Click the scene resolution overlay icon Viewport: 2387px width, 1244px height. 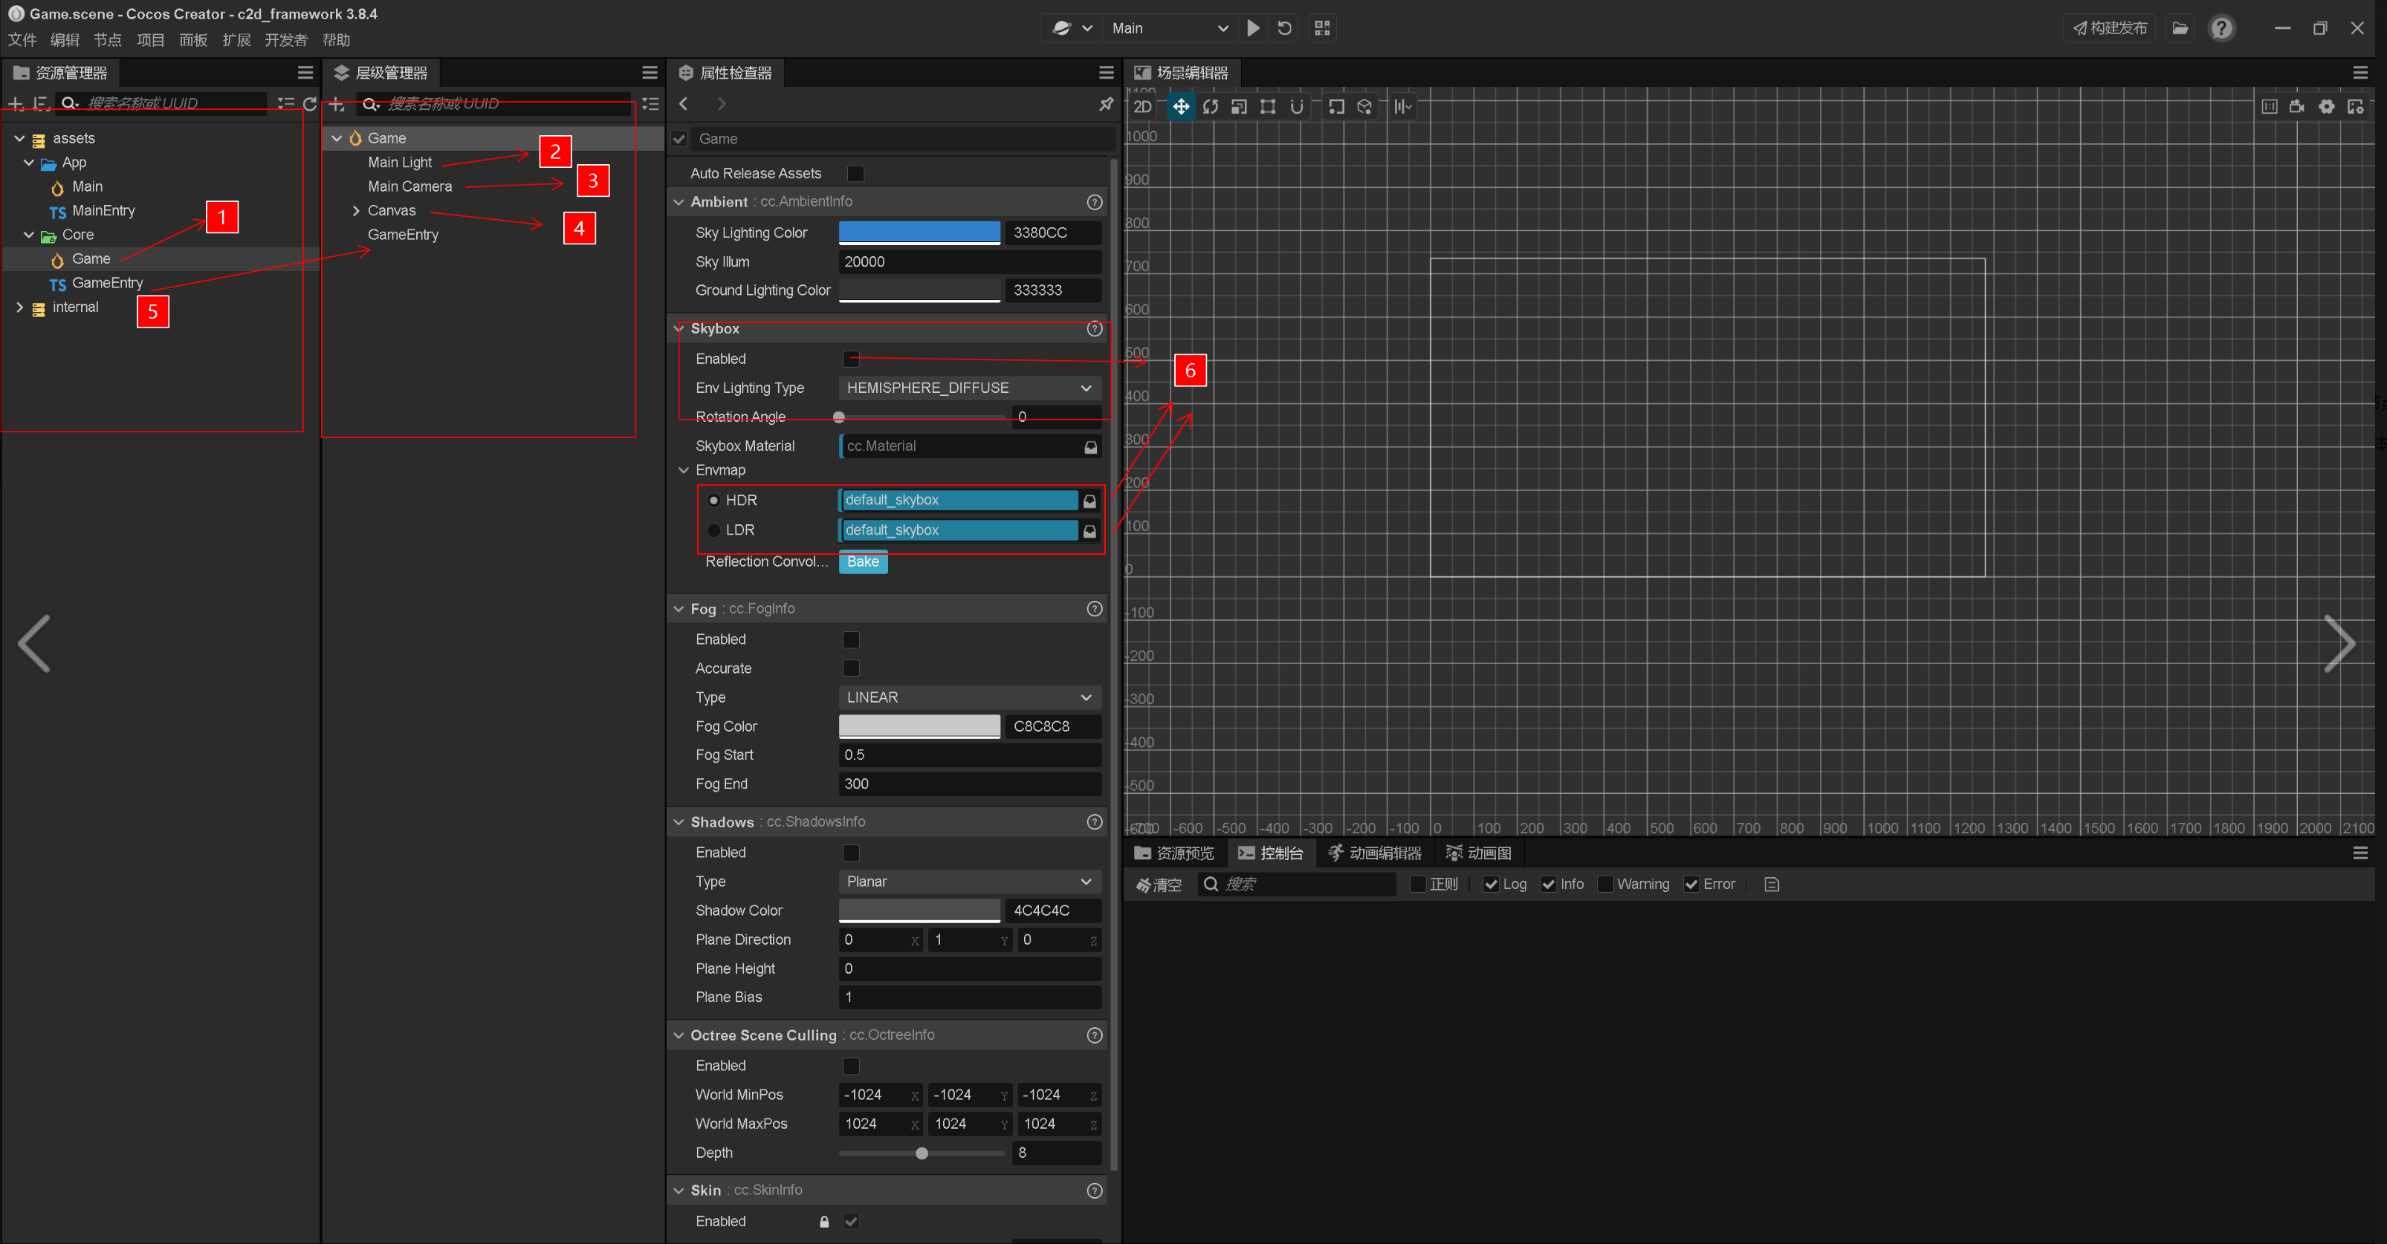point(2270,106)
